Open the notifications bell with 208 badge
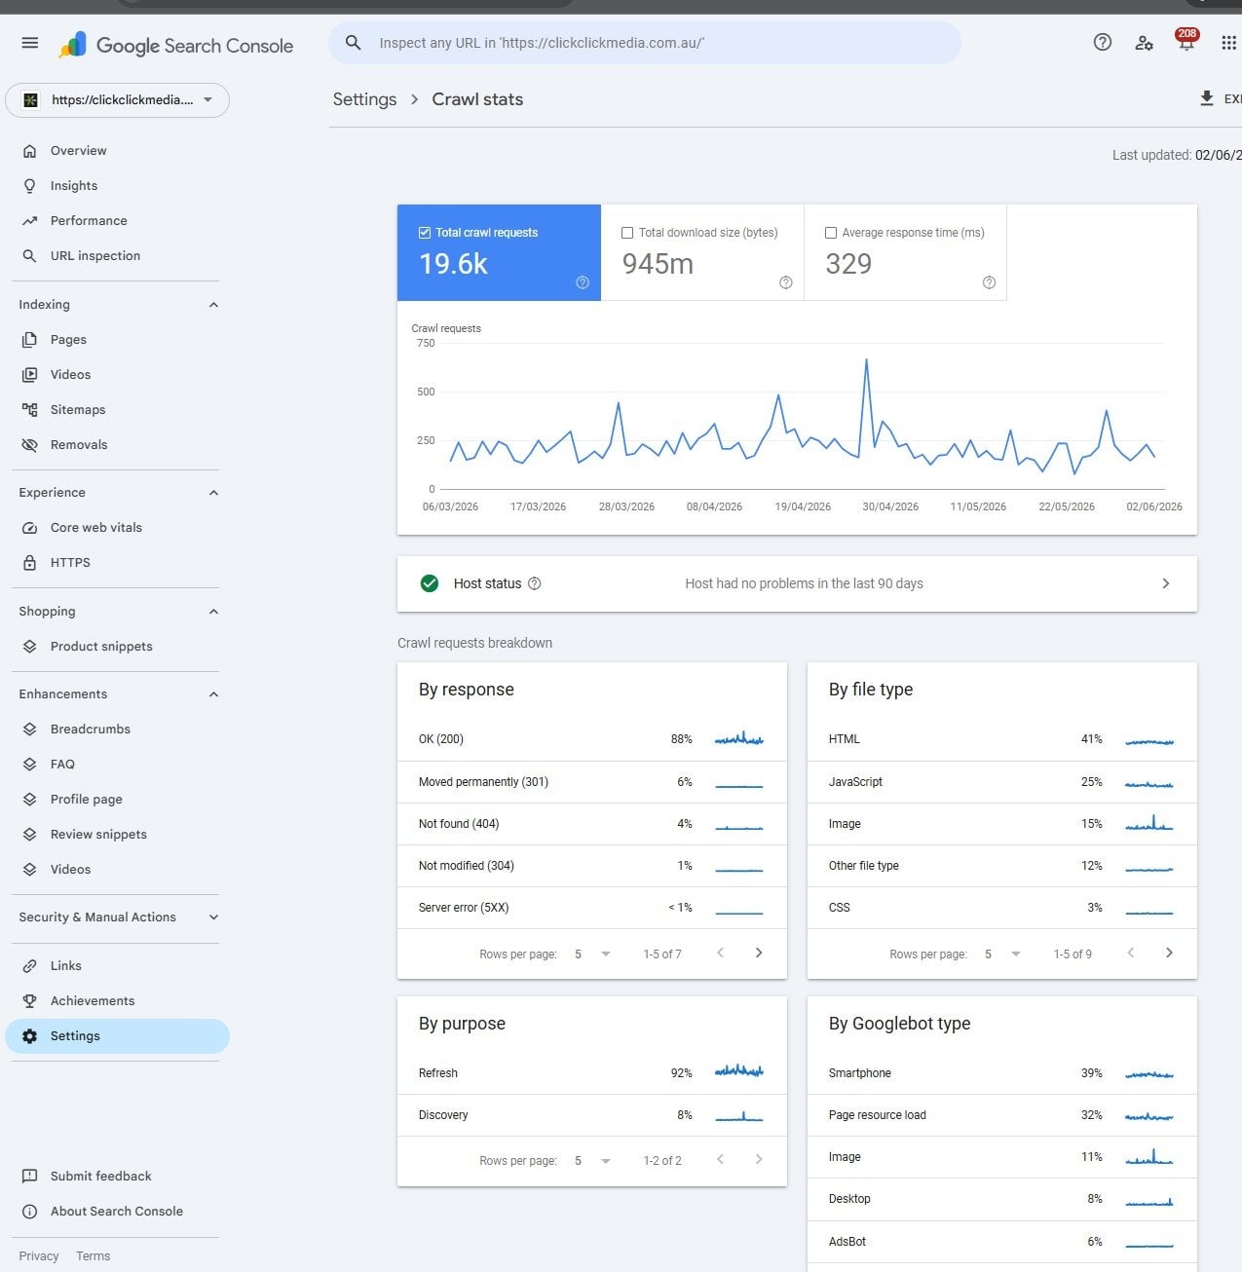Screen dimensions: 1242x1272 tap(1186, 42)
